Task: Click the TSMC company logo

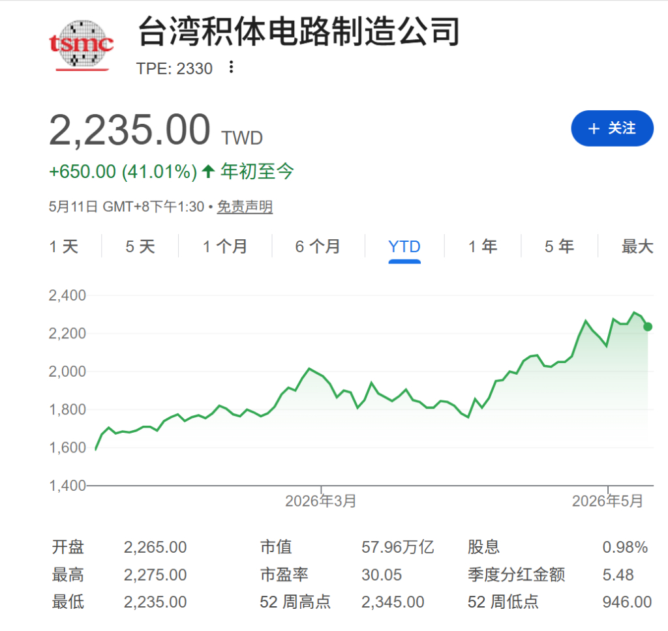Action: coord(82,45)
